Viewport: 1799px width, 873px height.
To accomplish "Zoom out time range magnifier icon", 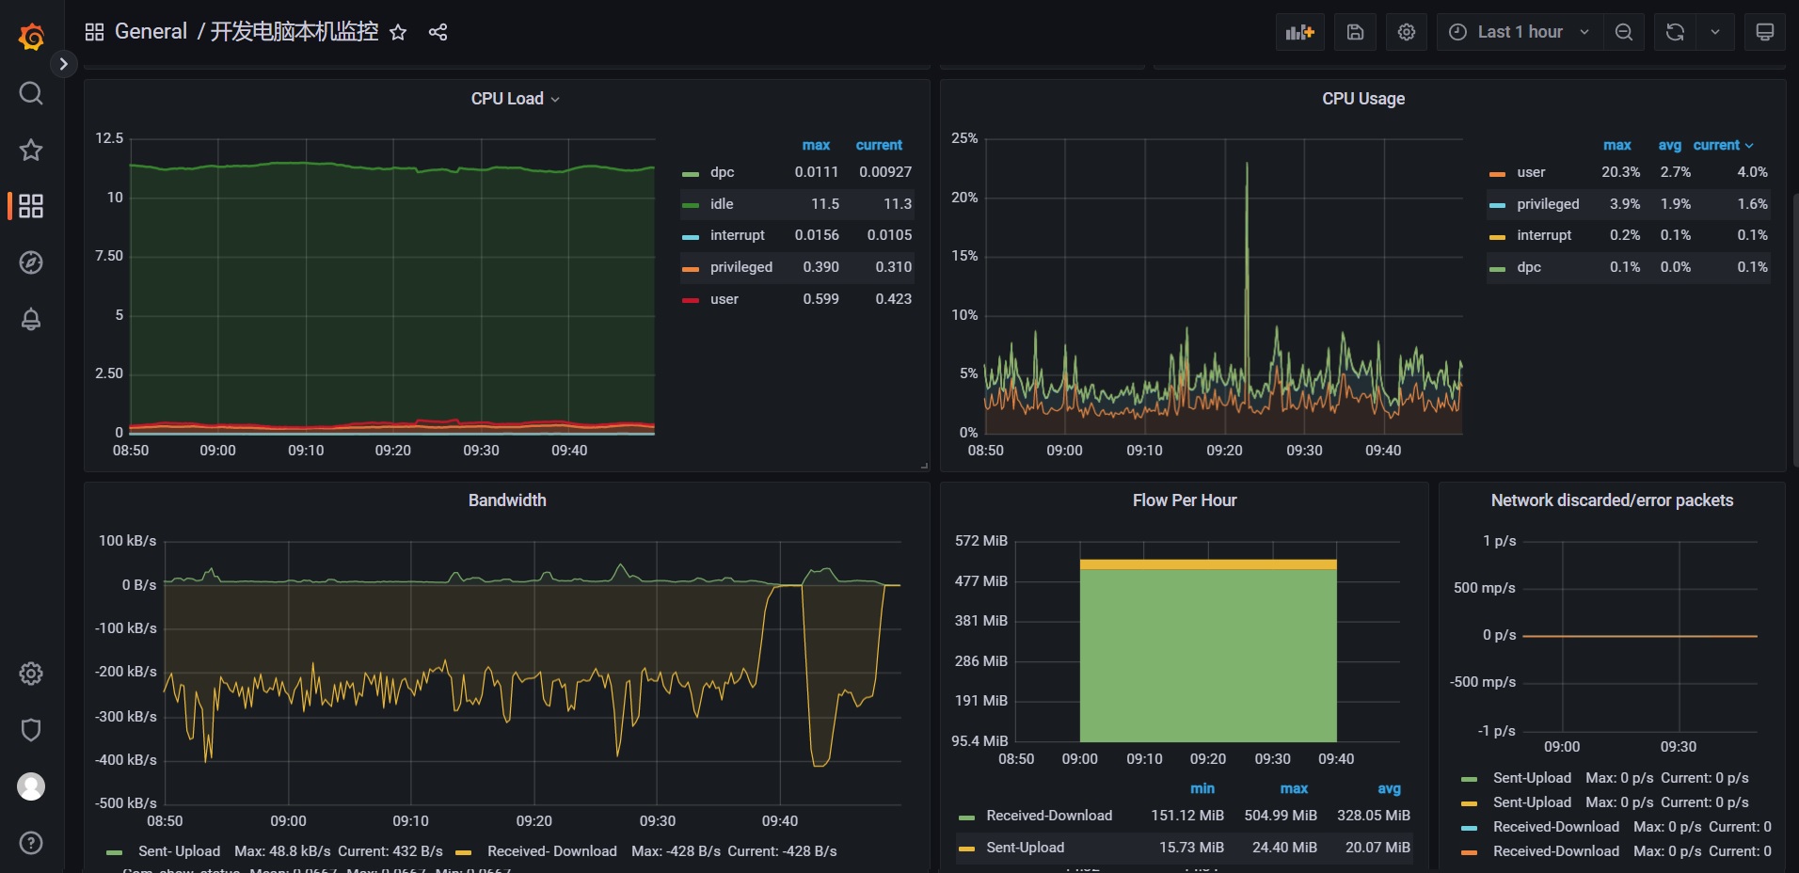I will click(x=1624, y=32).
